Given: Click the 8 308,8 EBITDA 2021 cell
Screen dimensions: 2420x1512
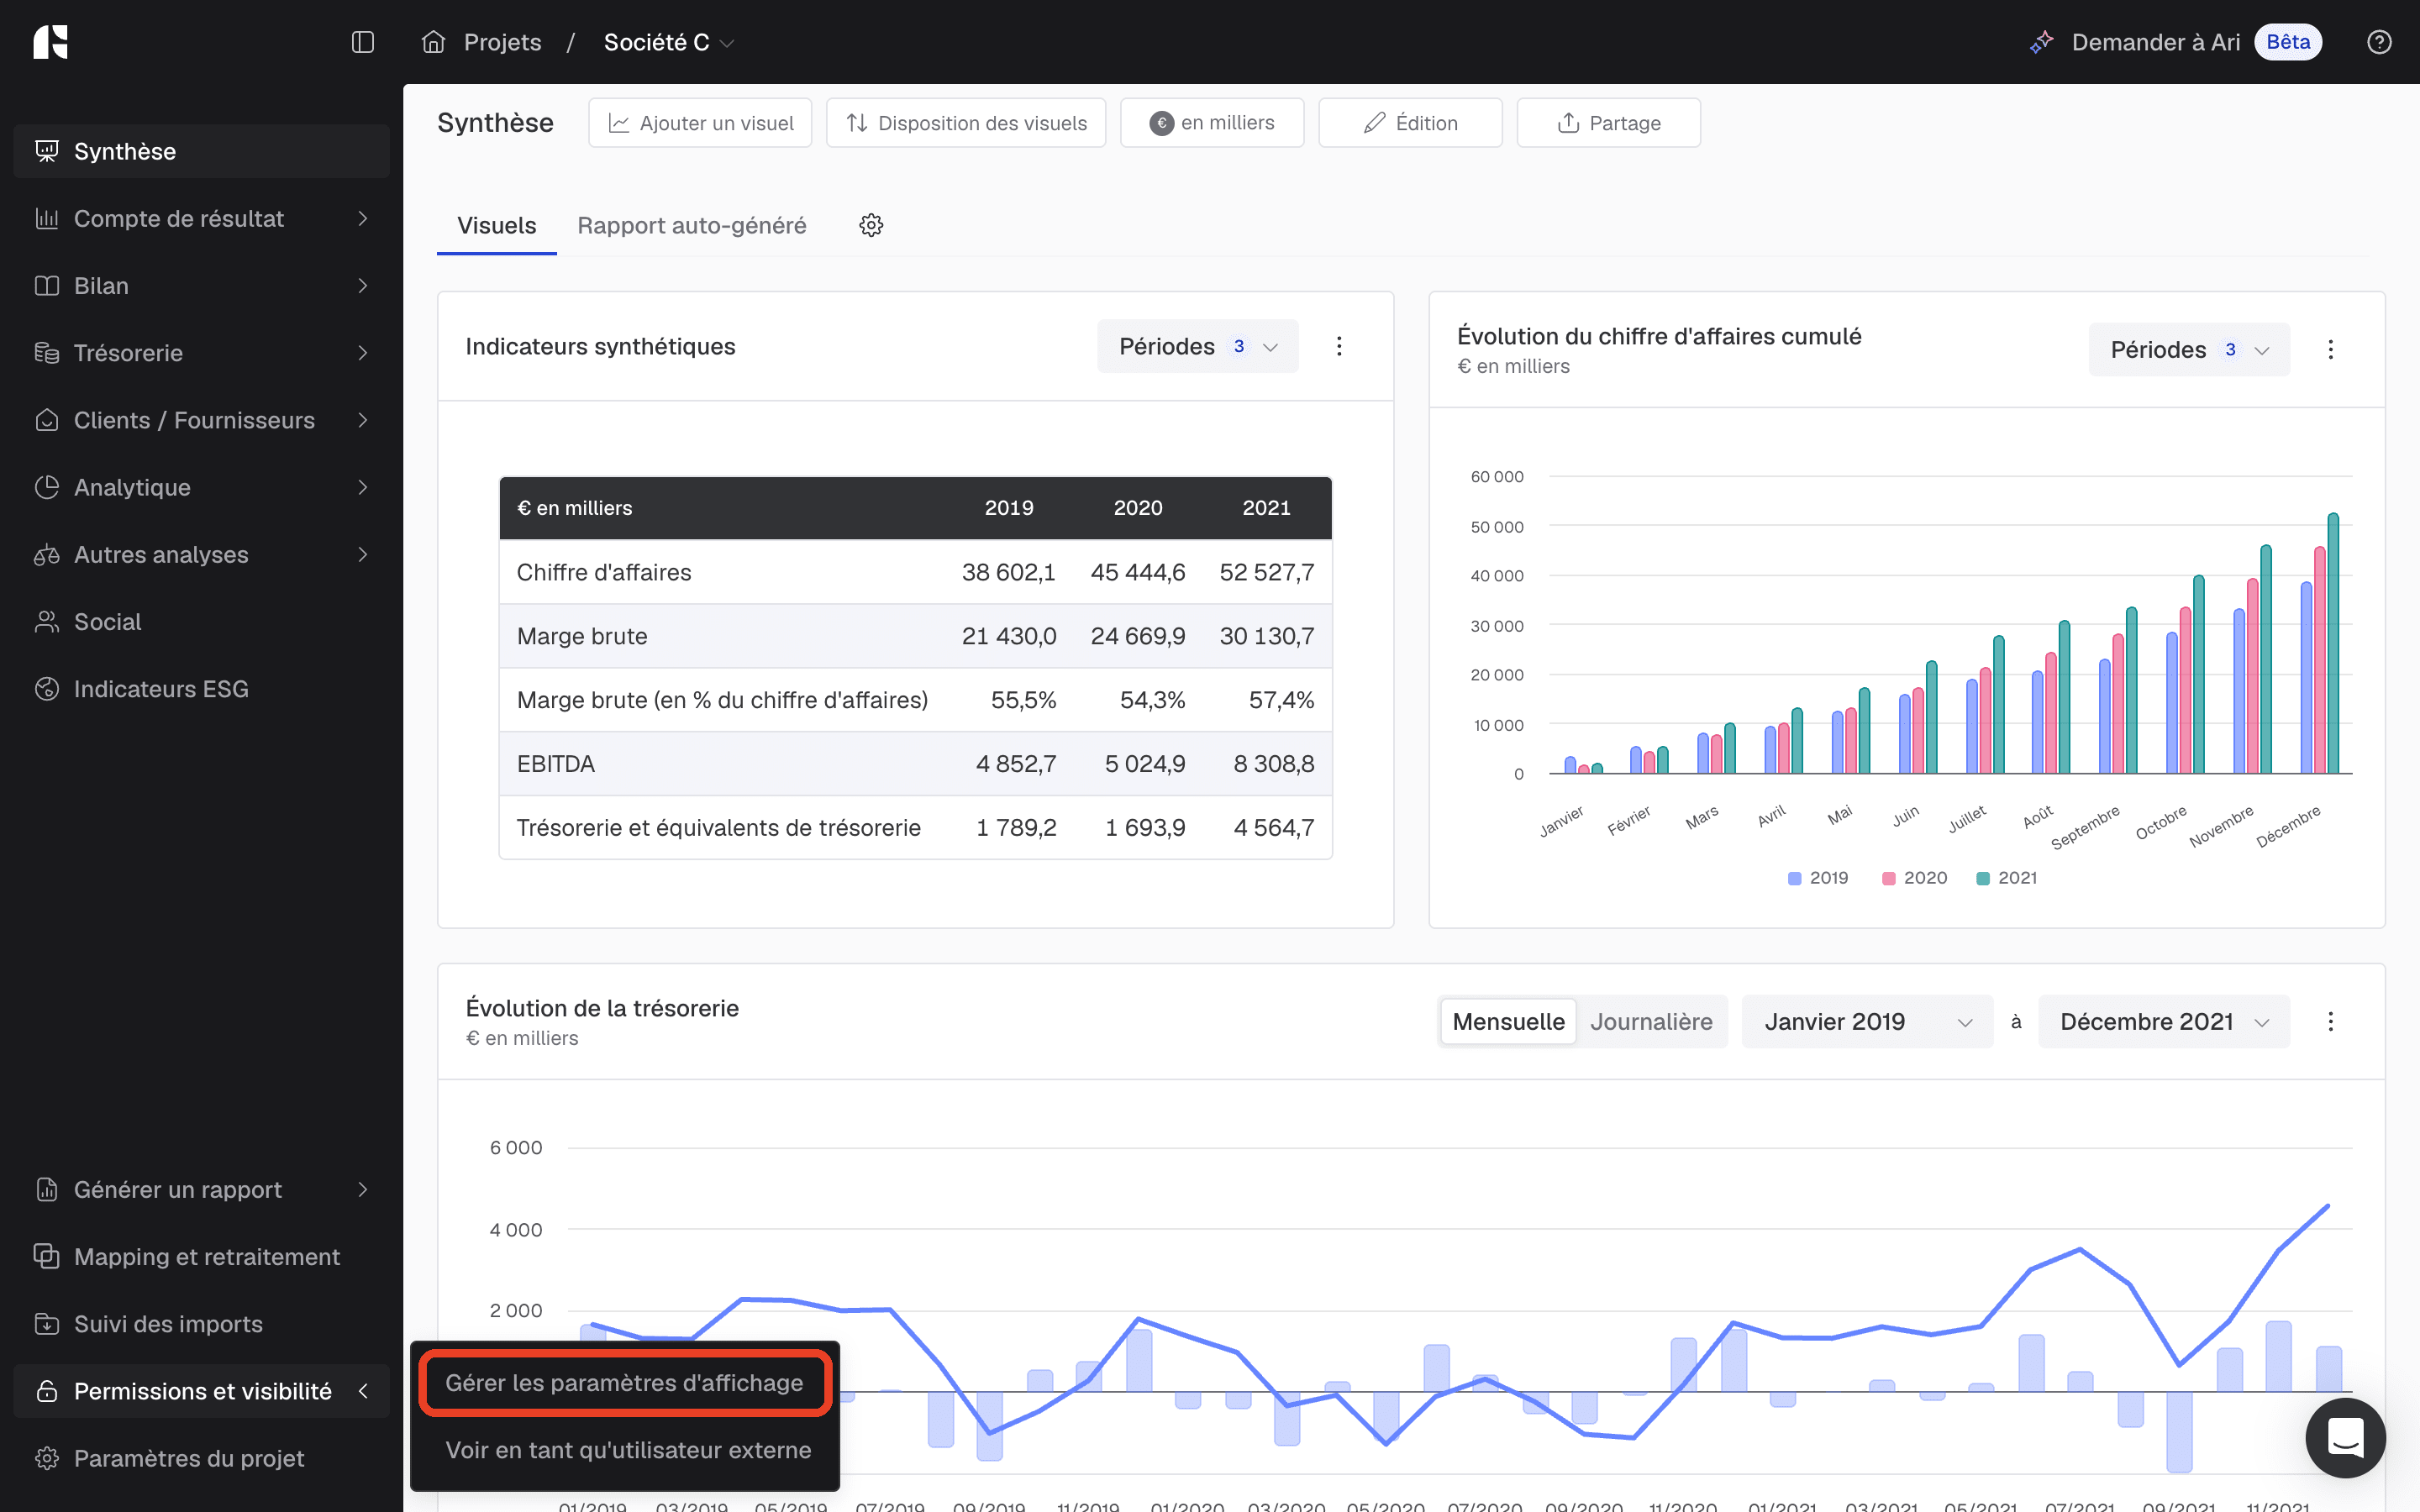Looking at the screenshot, I should (1273, 764).
